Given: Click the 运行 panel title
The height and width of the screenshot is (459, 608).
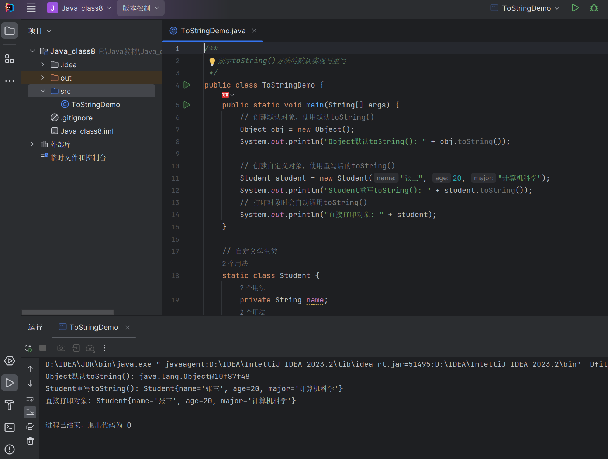Looking at the screenshot, I should coord(35,327).
